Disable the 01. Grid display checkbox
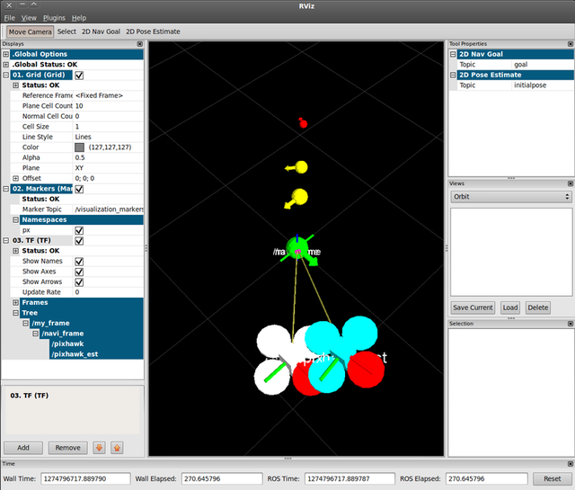The width and height of the screenshot is (575, 490). point(79,76)
